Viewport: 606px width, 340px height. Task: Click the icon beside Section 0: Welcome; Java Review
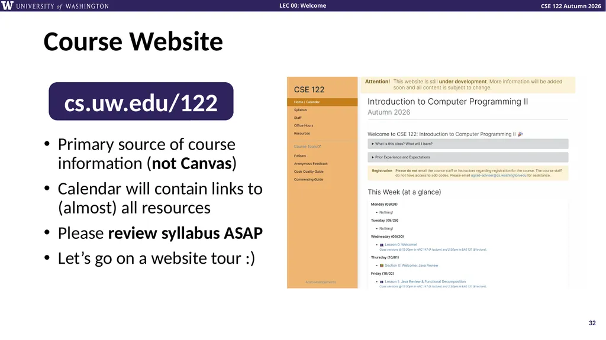382,266
